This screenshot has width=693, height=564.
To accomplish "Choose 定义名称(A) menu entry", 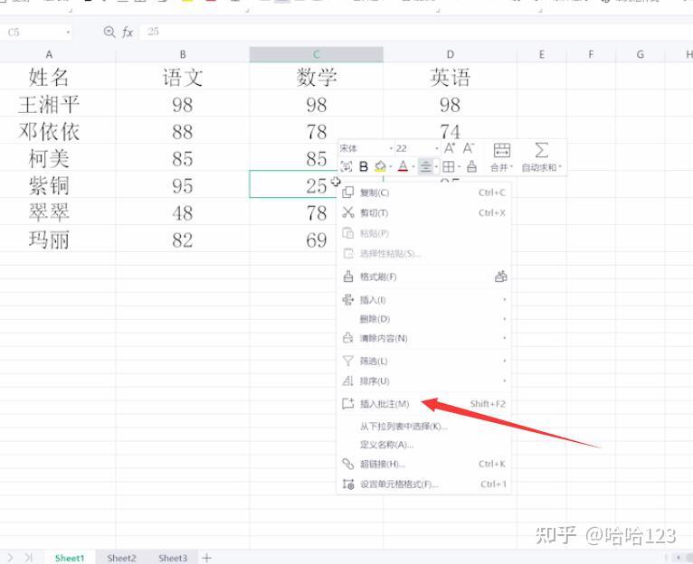I will point(423,445).
